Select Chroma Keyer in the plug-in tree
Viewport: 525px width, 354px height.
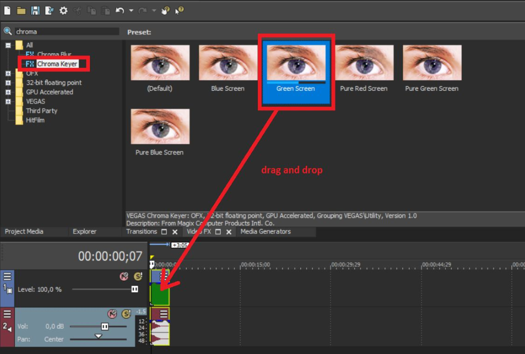pos(57,64)
